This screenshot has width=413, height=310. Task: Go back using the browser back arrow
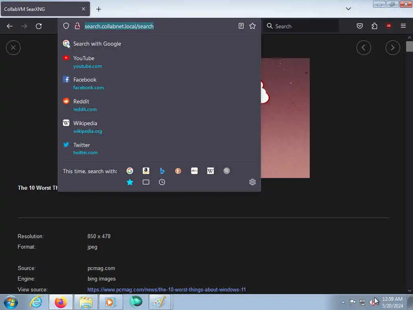click(x=10, y=26)
